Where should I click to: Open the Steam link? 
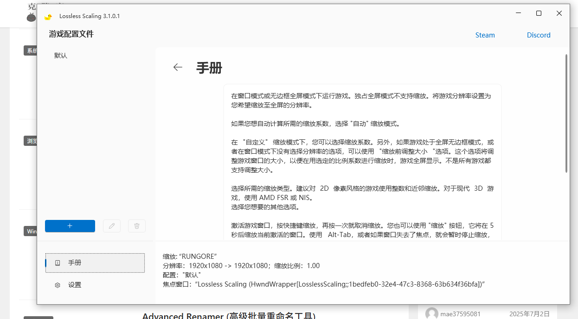[485, 35]
